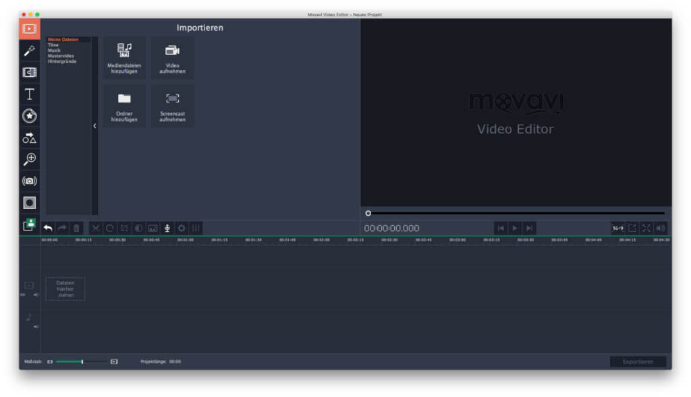Open the Stickers star icon
Screen dimensions: 691x397
(x=30, y=116)
